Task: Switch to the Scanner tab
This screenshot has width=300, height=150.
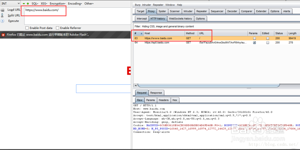Action: pos(175,11)
